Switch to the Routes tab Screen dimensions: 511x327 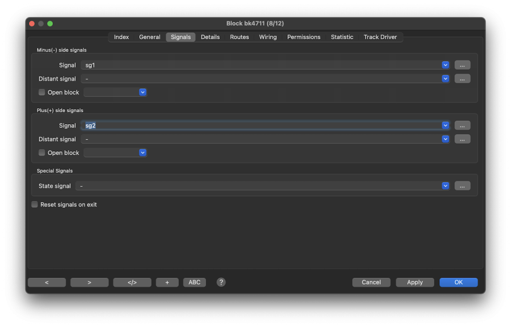[x=239, y=37]
